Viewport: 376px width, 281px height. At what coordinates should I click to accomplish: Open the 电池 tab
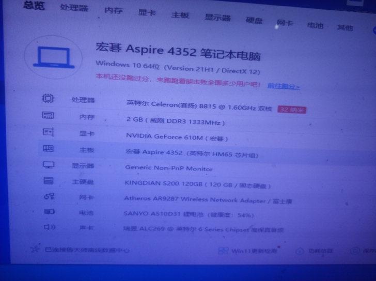316,25
